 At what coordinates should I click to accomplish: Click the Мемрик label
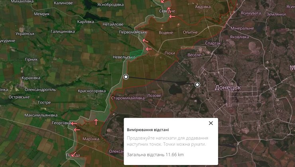pyautogui.click(x=42, y=14)
